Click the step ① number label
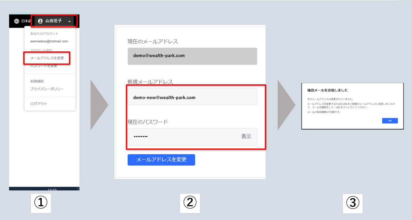Image resolution: width=412 pixels, height=220 pixels. (x=41, y=203)
